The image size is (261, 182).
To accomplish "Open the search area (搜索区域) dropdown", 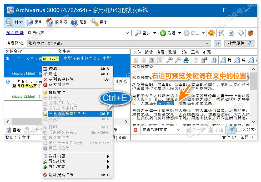I will coord(207,44).
